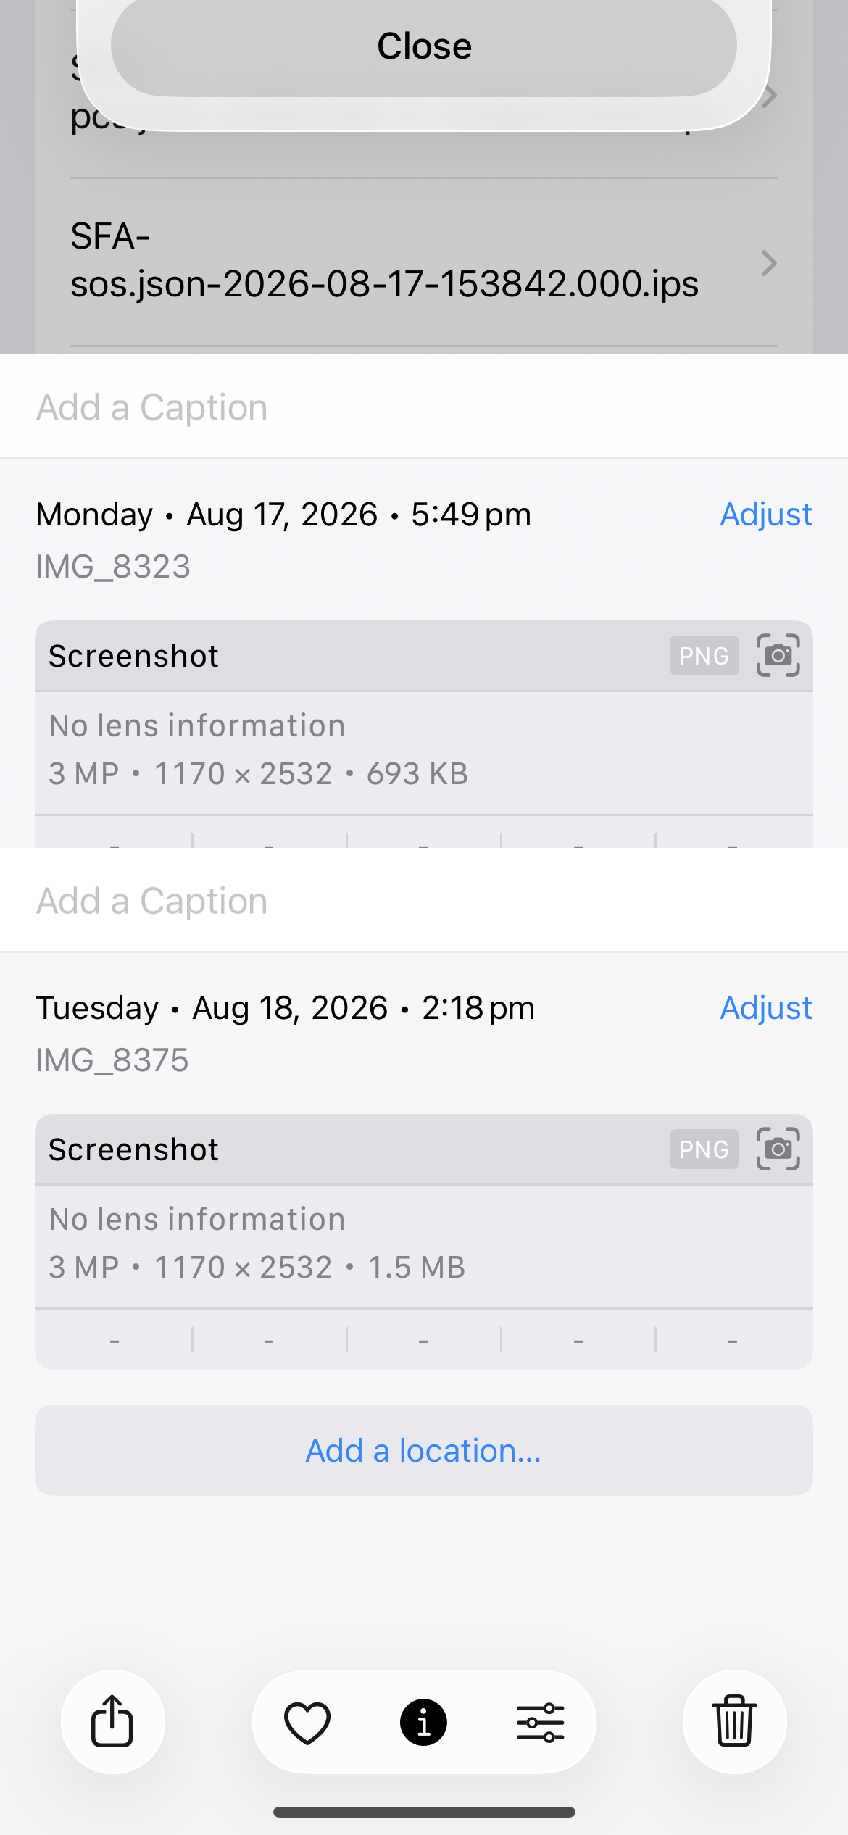Adjust date for Aug 18, 2026 photo

click(x=765, y=1008)
